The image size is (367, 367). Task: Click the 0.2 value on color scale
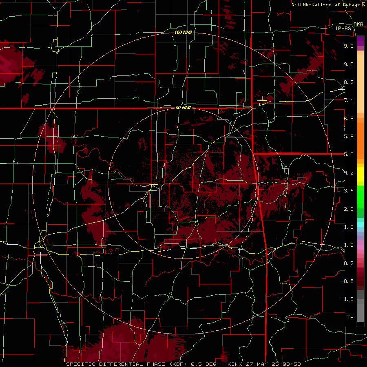tap(349, 263)
